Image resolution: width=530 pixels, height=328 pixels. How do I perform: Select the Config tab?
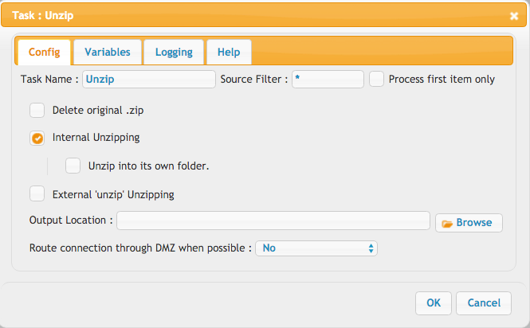[45, 52]
